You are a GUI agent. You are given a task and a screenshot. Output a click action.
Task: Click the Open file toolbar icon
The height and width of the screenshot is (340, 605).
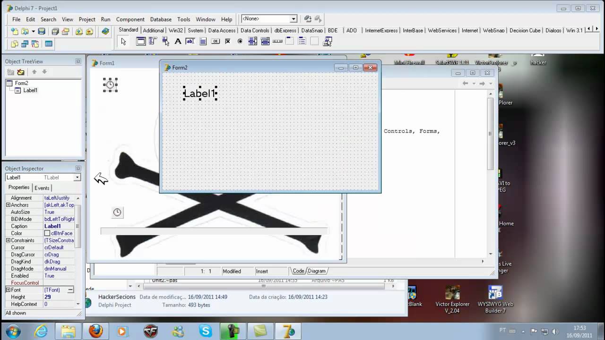(x=25, y=31)
